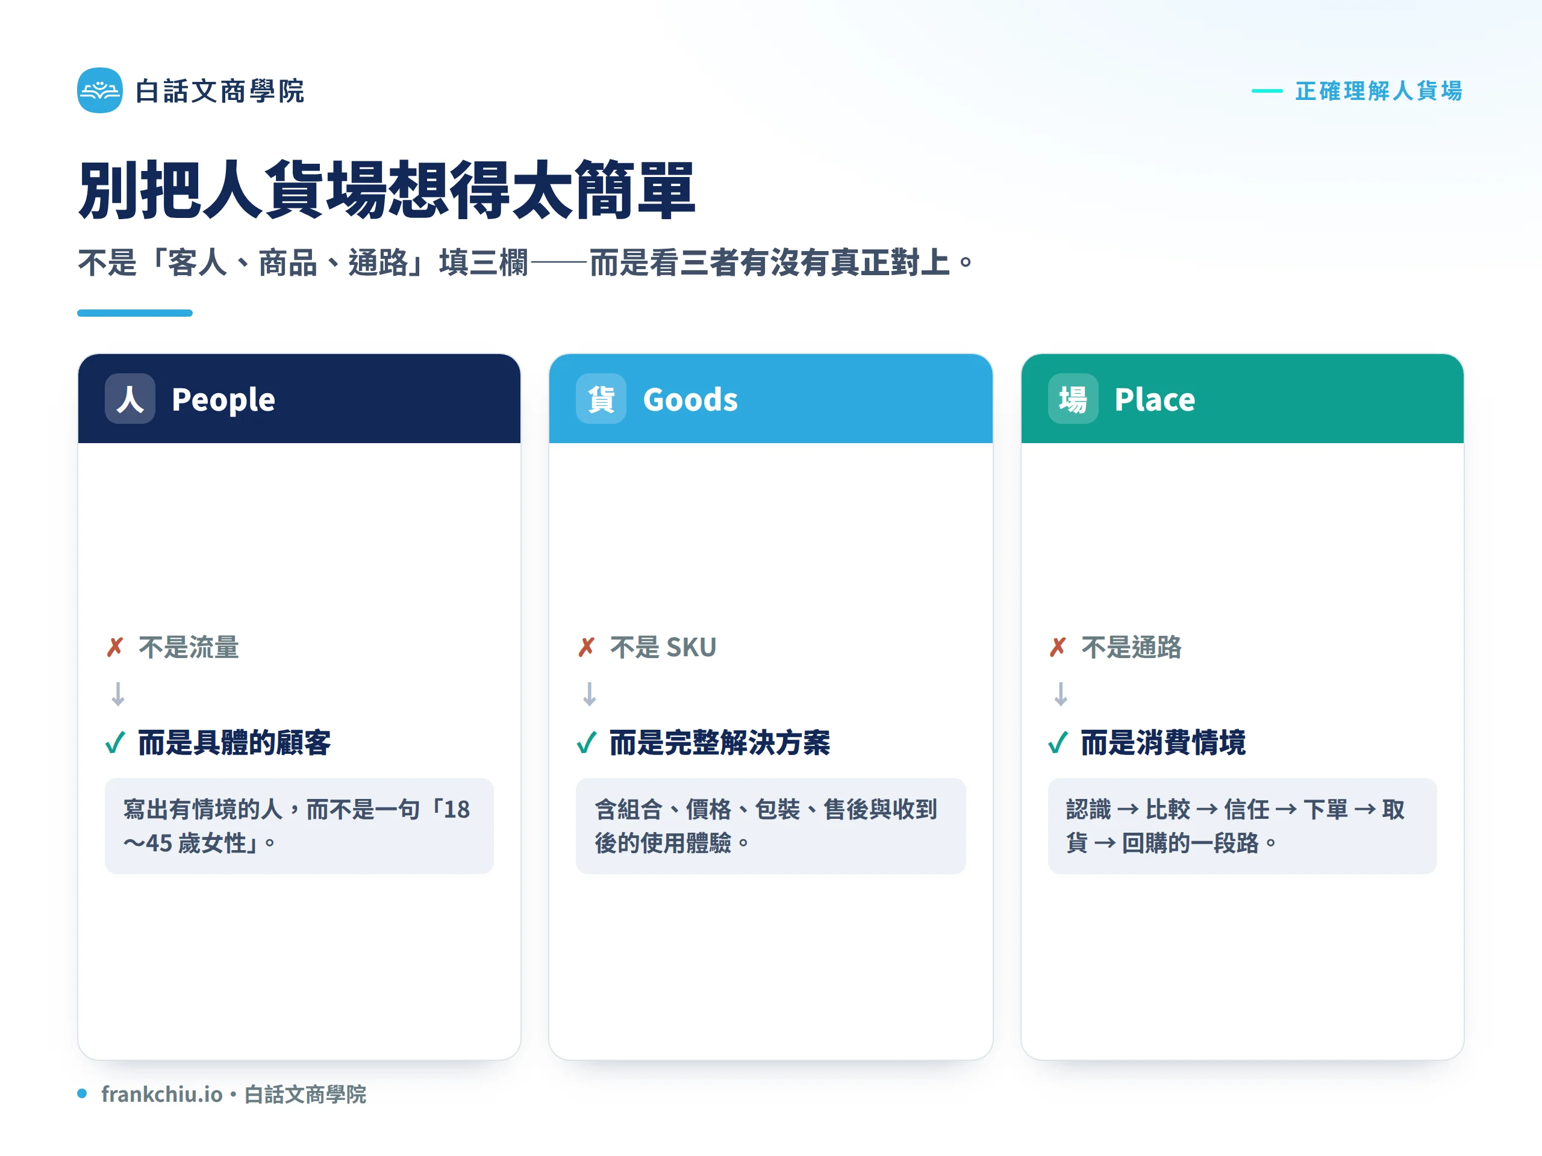Click the blue dot before frankchiu.io

pyautogui.click(x=83, y=1093)
